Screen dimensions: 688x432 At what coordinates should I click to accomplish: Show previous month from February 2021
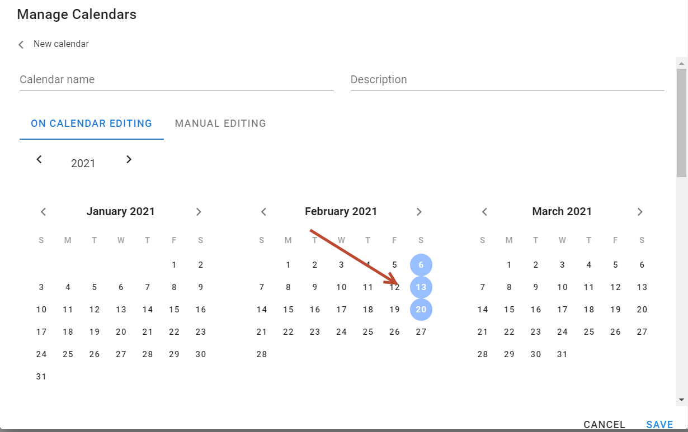click(264, 212)
